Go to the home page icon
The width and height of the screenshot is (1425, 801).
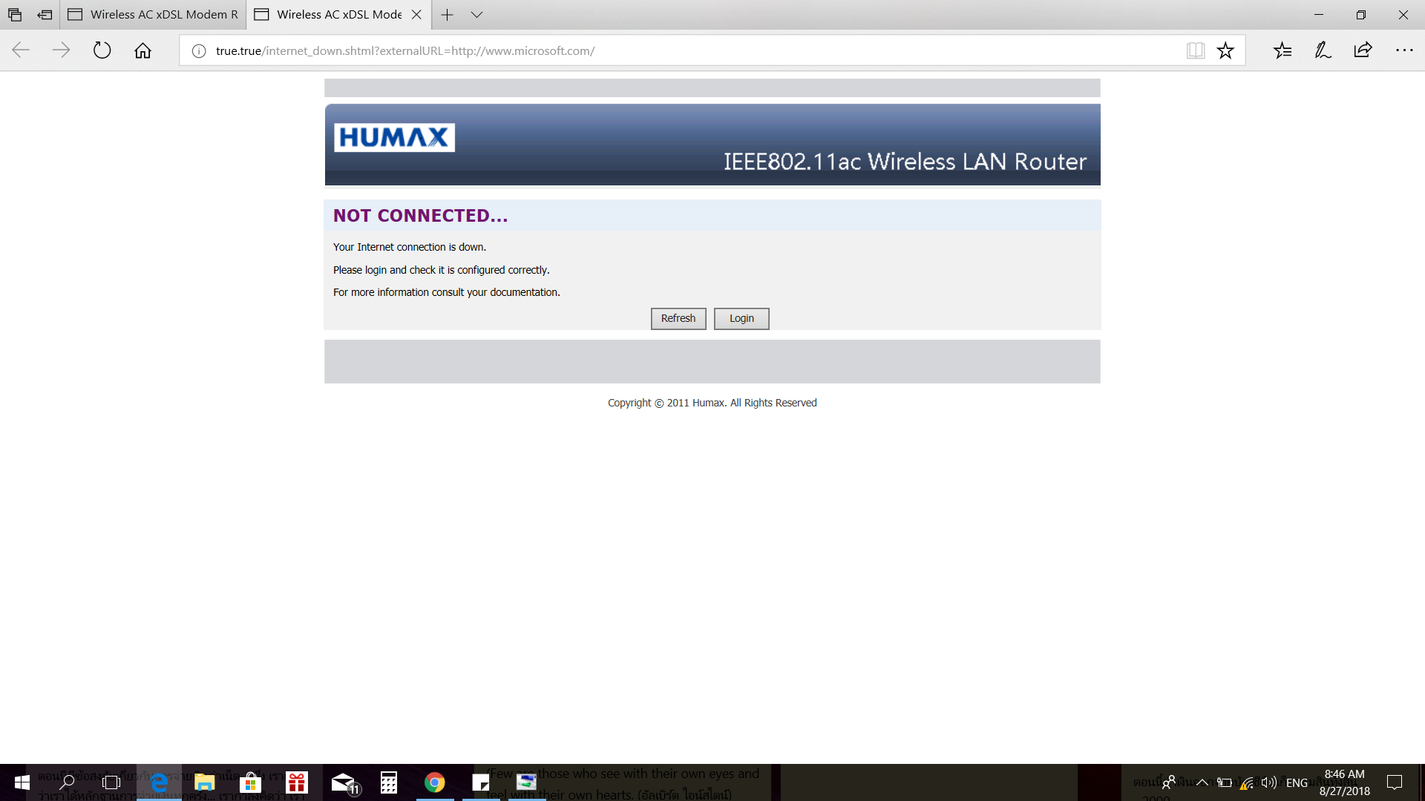click(x=142, y=50)
